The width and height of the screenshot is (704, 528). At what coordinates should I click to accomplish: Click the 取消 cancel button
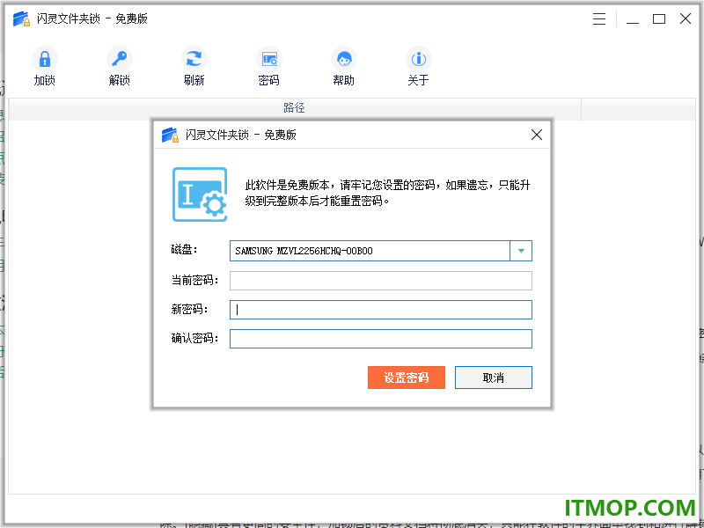(x=494, y=378)
